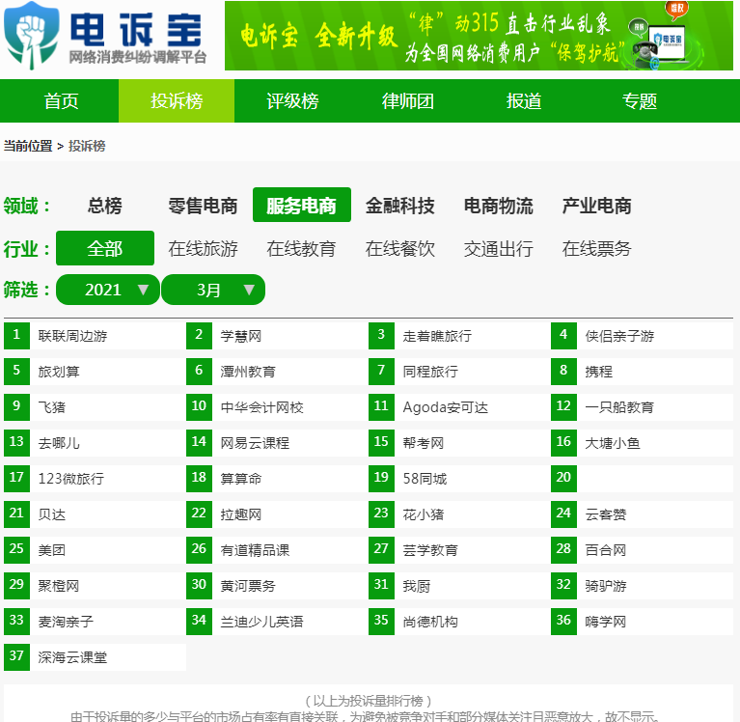
Task: Open the 投诉榜 navigation tab
Action: pos(177,101)
